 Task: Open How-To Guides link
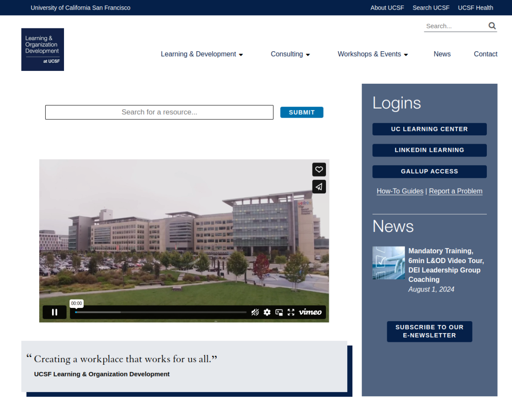click(x=400, y=191)
